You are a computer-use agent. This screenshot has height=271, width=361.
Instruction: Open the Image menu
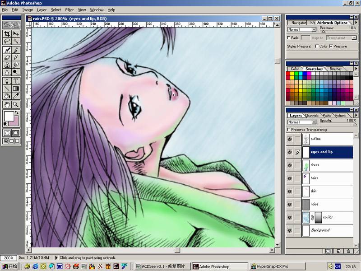(x=28, y=10)
